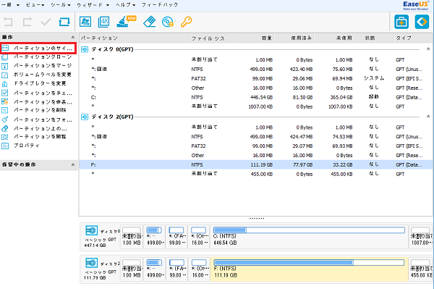Select the unallocated 1007.00 KB row
Image resolution: width=434 pixels, height=289 pixels.
point(256,106)
